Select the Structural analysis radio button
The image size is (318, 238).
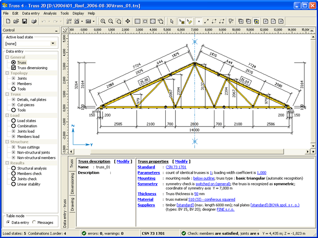(14, 168)
